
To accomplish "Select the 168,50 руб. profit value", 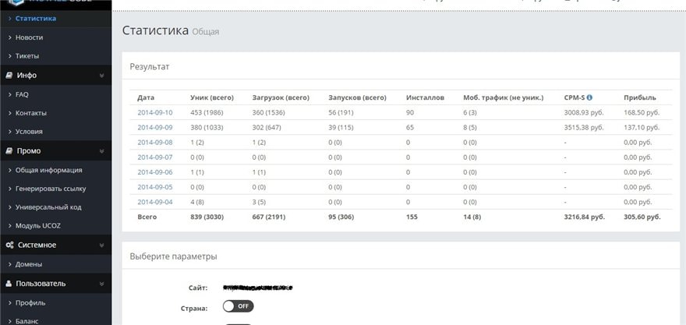I will point(642,112).
